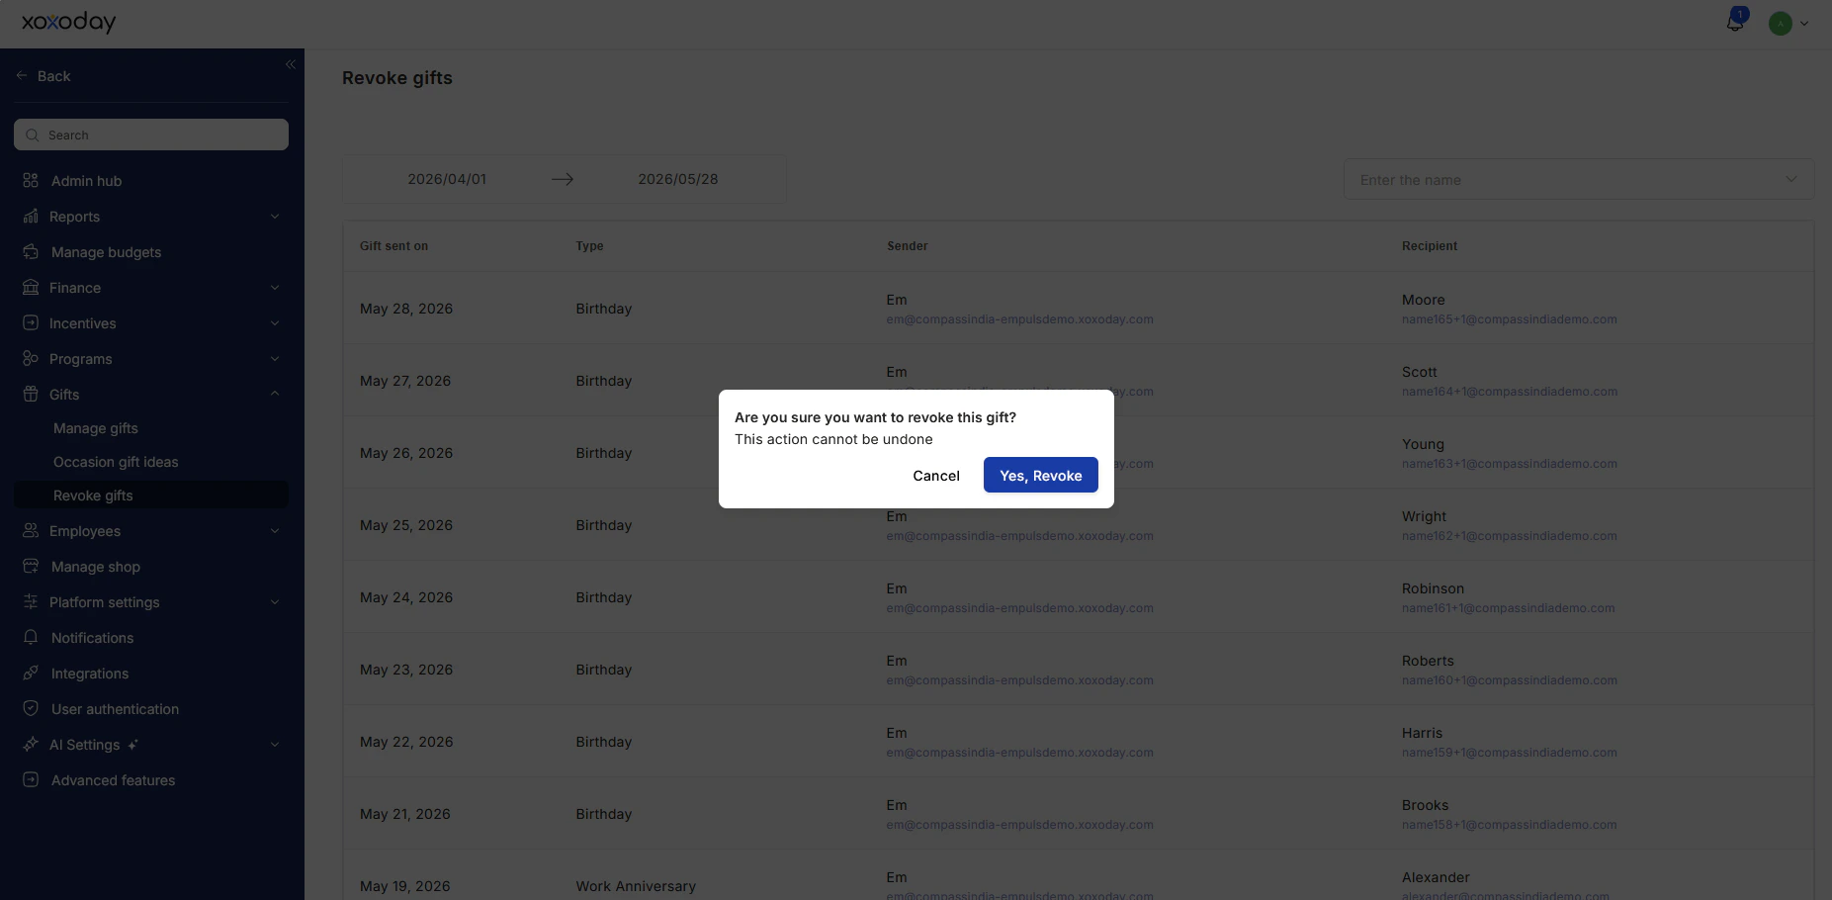This screenshot has width=1832, height=900.
Task: Select the May 28, 2026 row date
Action: coord(406,309)
